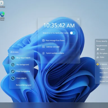Click the AI Actions panel title

[14, 52]
